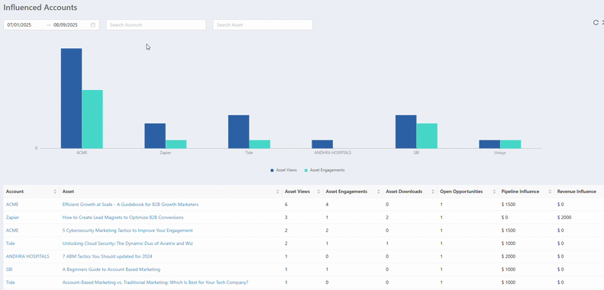Click SBI Asset Engagements bar in chart

[x=427, y=136]
